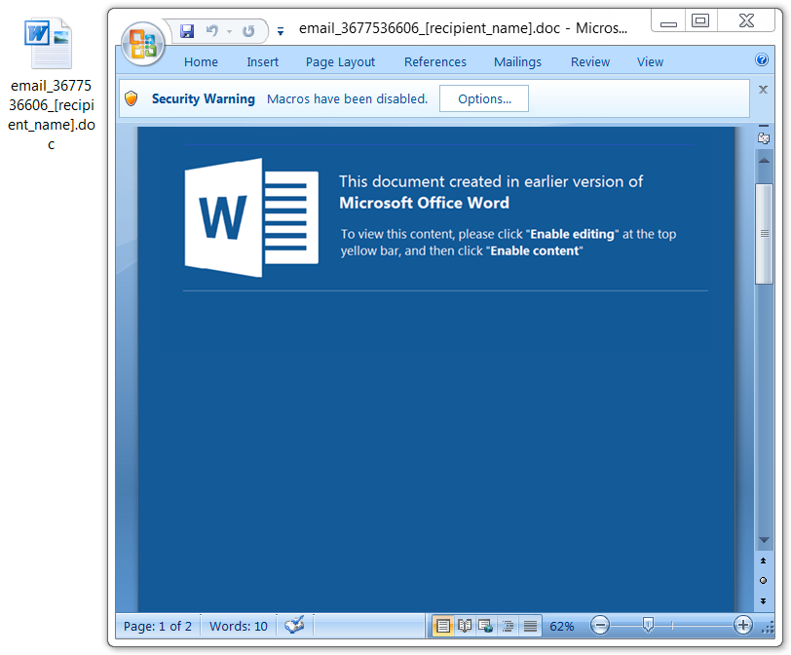
Task: Go to the References tab
Action: pyautogui.click(x=434, y=62)
